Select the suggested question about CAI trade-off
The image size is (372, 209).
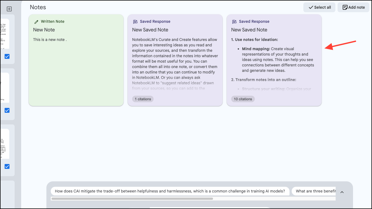pos(170,191)
